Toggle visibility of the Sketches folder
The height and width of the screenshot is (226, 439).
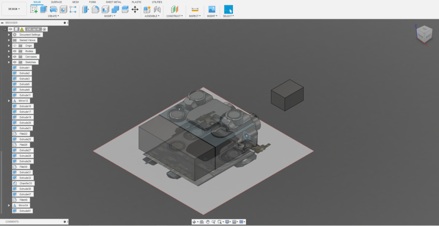pos(15,62)
